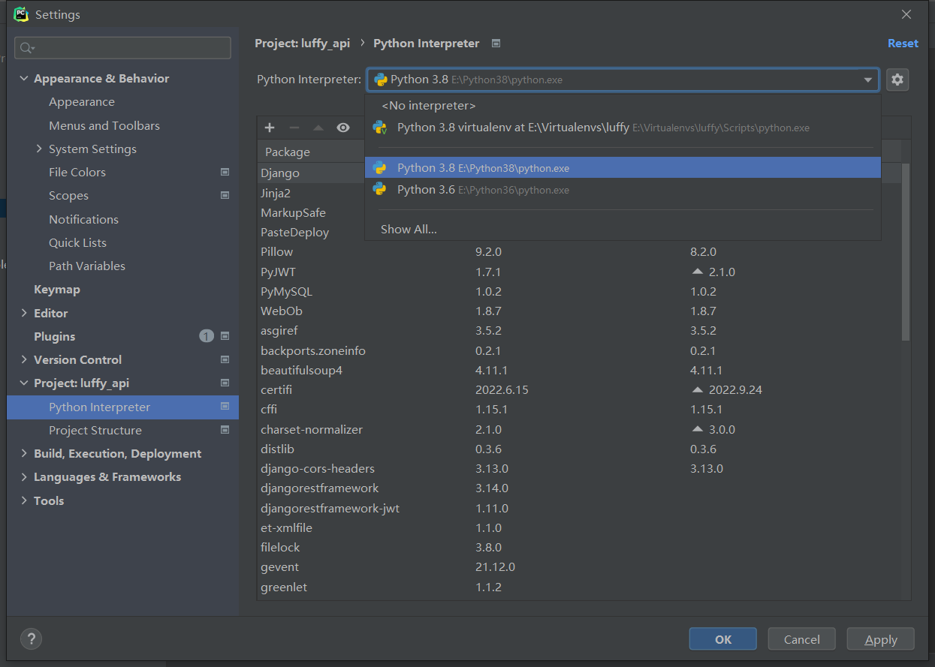Screen dimensions: 935x667
Task: Click the project icon next to File Colors
Action: (x=225, y=172)
